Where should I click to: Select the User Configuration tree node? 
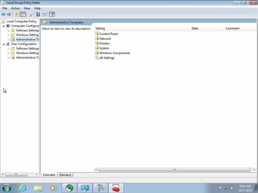[24, 44]
